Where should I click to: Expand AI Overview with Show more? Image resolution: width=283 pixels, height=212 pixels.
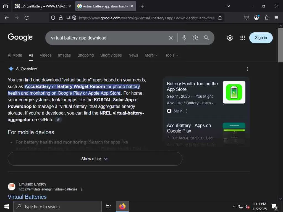(x=95, y=159)
